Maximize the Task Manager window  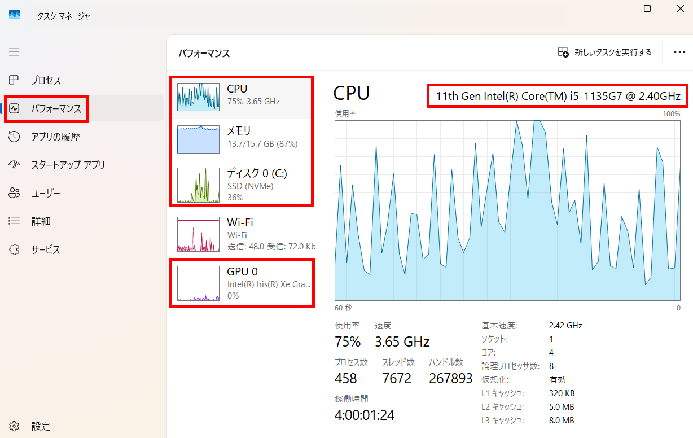[x=647, y=8]
